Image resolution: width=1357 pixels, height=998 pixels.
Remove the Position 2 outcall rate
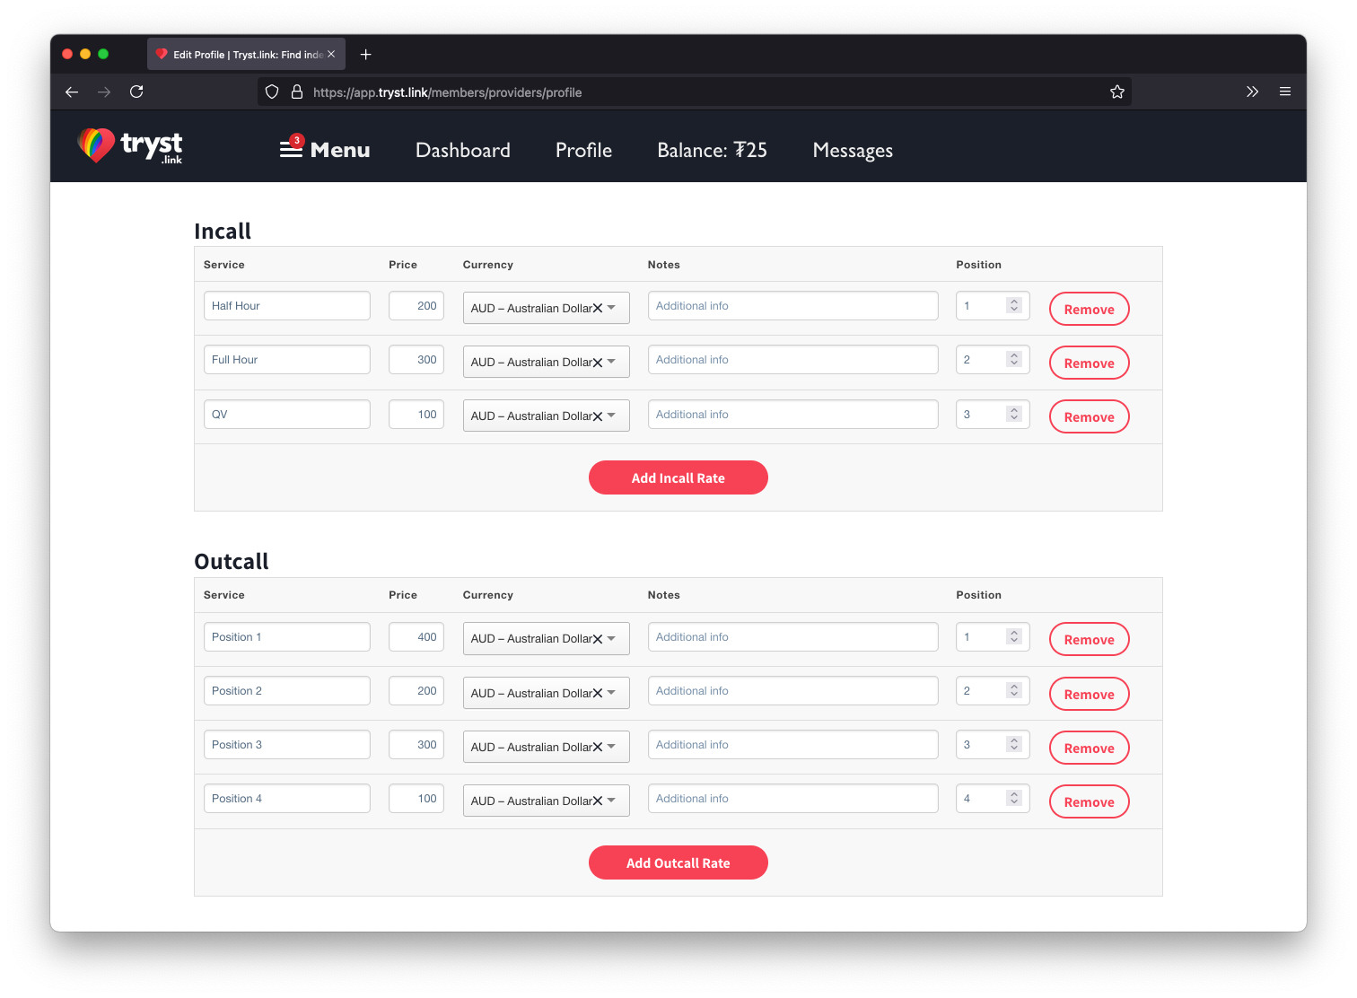coord(1089,694)
